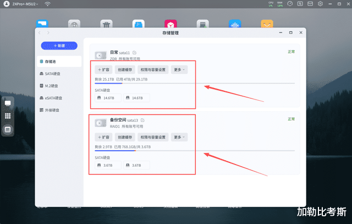This screenshot has height=224, width=352.
Task: Go back with the left arrow in 存储管理
Action: coord(40,33)
